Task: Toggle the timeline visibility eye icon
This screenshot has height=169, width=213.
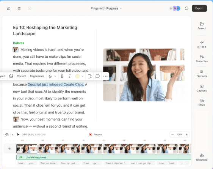Action: [7, 134]
